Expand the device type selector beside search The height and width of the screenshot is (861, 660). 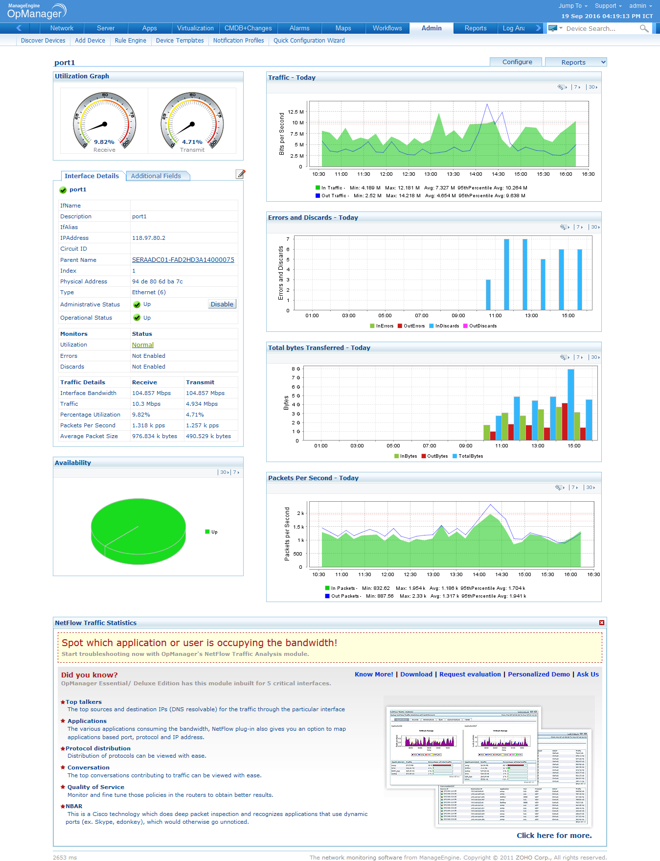click(555, 28)
